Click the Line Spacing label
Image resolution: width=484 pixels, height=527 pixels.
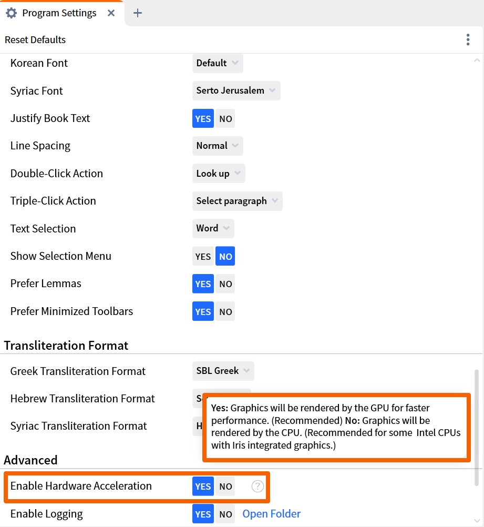click(x=40, y=146)
